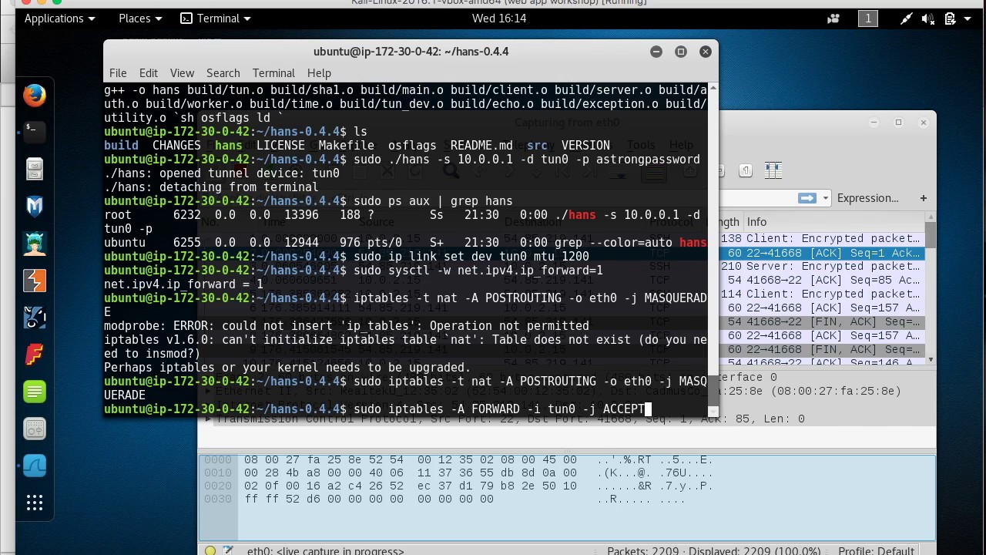Image resolution: width=986 pixels, height=555 pixels.
Task: Click Wireshark Expression… button
Action: click(867, 198)
